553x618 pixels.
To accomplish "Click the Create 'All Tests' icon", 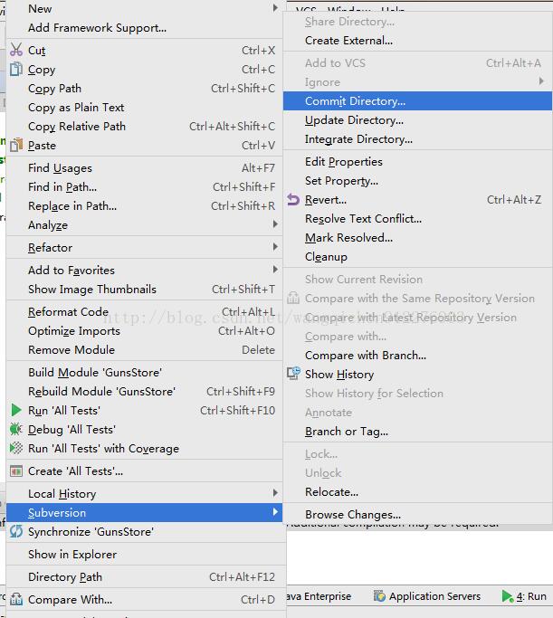I will 16,471.
